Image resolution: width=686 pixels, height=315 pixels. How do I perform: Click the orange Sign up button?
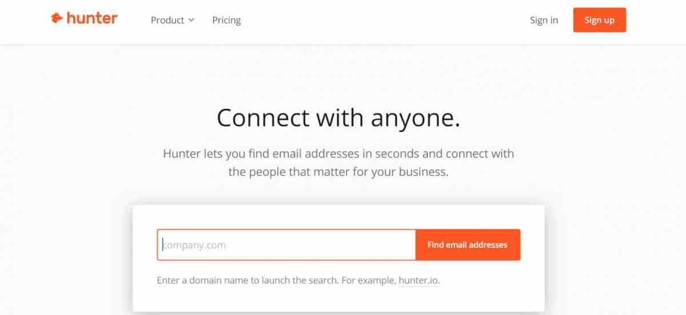tap(600, 20)
